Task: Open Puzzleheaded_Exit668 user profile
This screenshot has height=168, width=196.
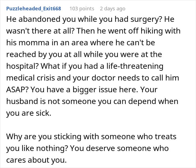Action: coord(34,9)
